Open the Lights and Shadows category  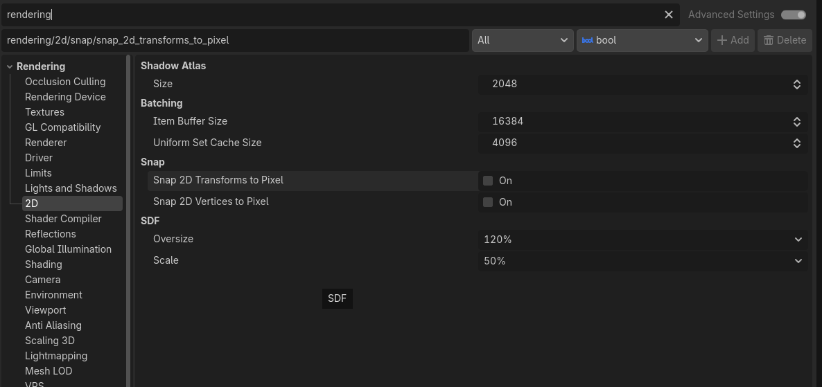click(x=71, y=188)
